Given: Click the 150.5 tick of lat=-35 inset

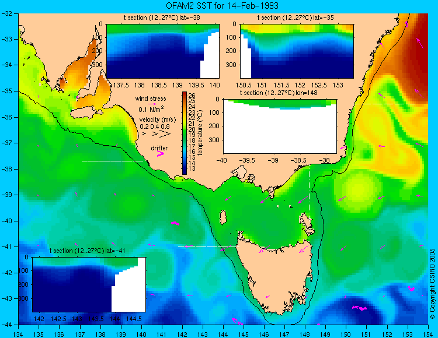Looking at the screenshot, I should [x=244, y=85].
